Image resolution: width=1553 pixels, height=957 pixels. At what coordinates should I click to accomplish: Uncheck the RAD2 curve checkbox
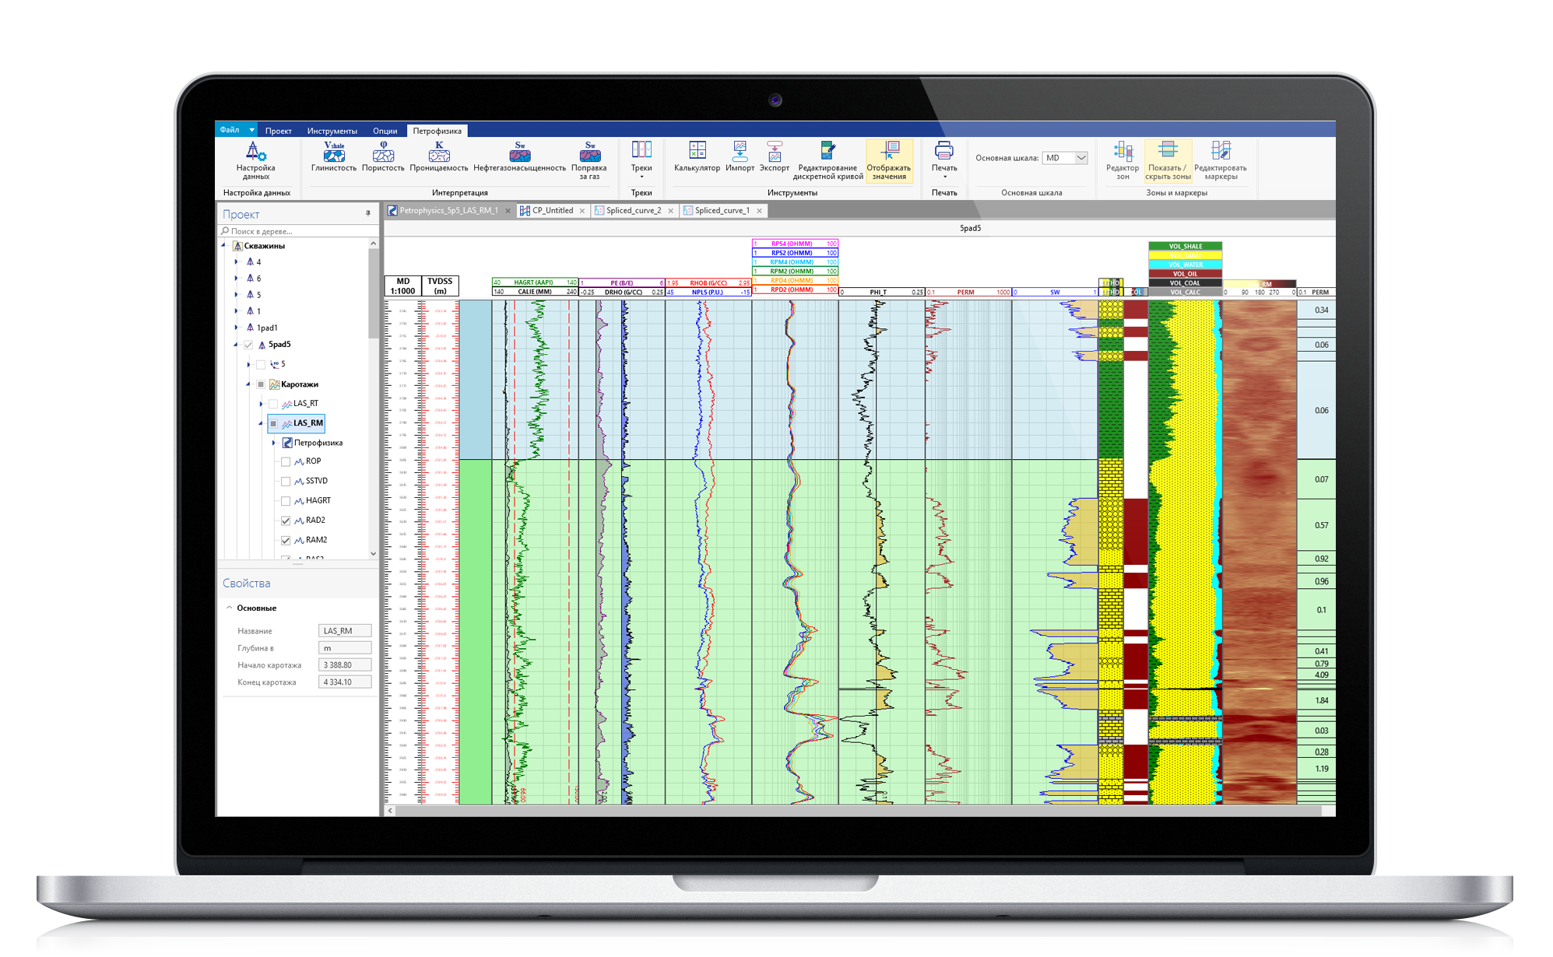point(286,521)
